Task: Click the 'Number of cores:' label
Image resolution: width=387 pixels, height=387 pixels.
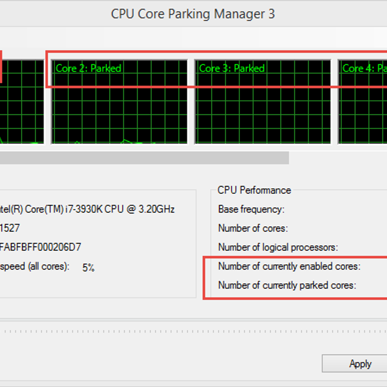Action: pyautogui.click(x=253, y=228)
